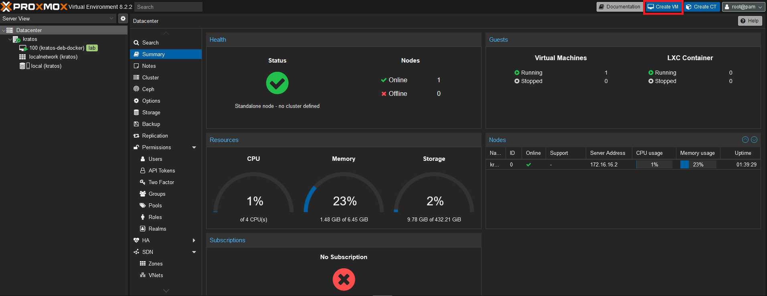Click the Users person icon
The width and height of the screenshot is (767, 296).
pyautogui.click(x=143, y=159)
